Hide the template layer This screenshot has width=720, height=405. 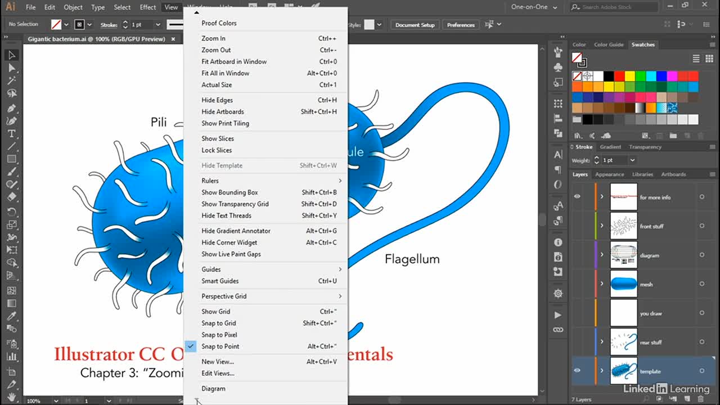[577, 371]
